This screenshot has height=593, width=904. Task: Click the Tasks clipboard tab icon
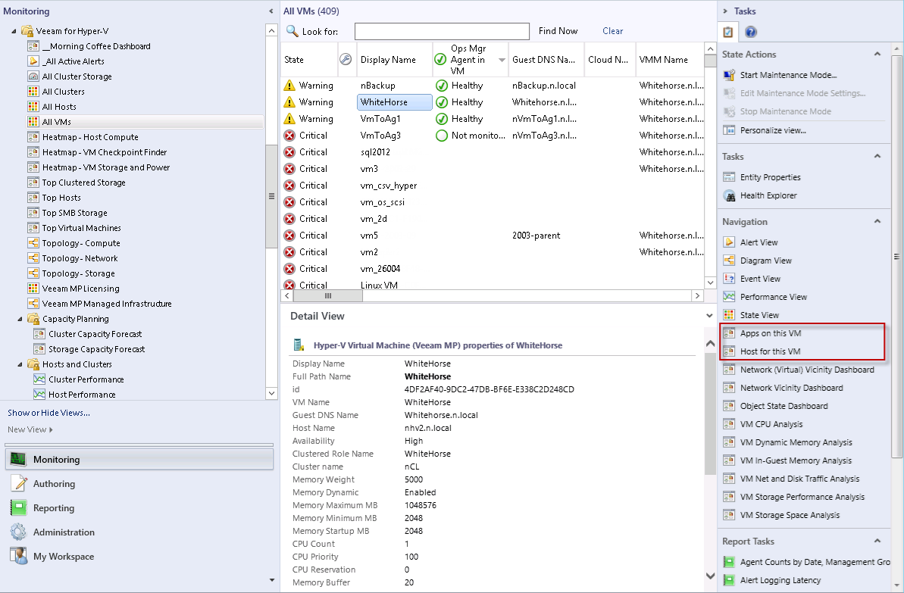[728, 32]
